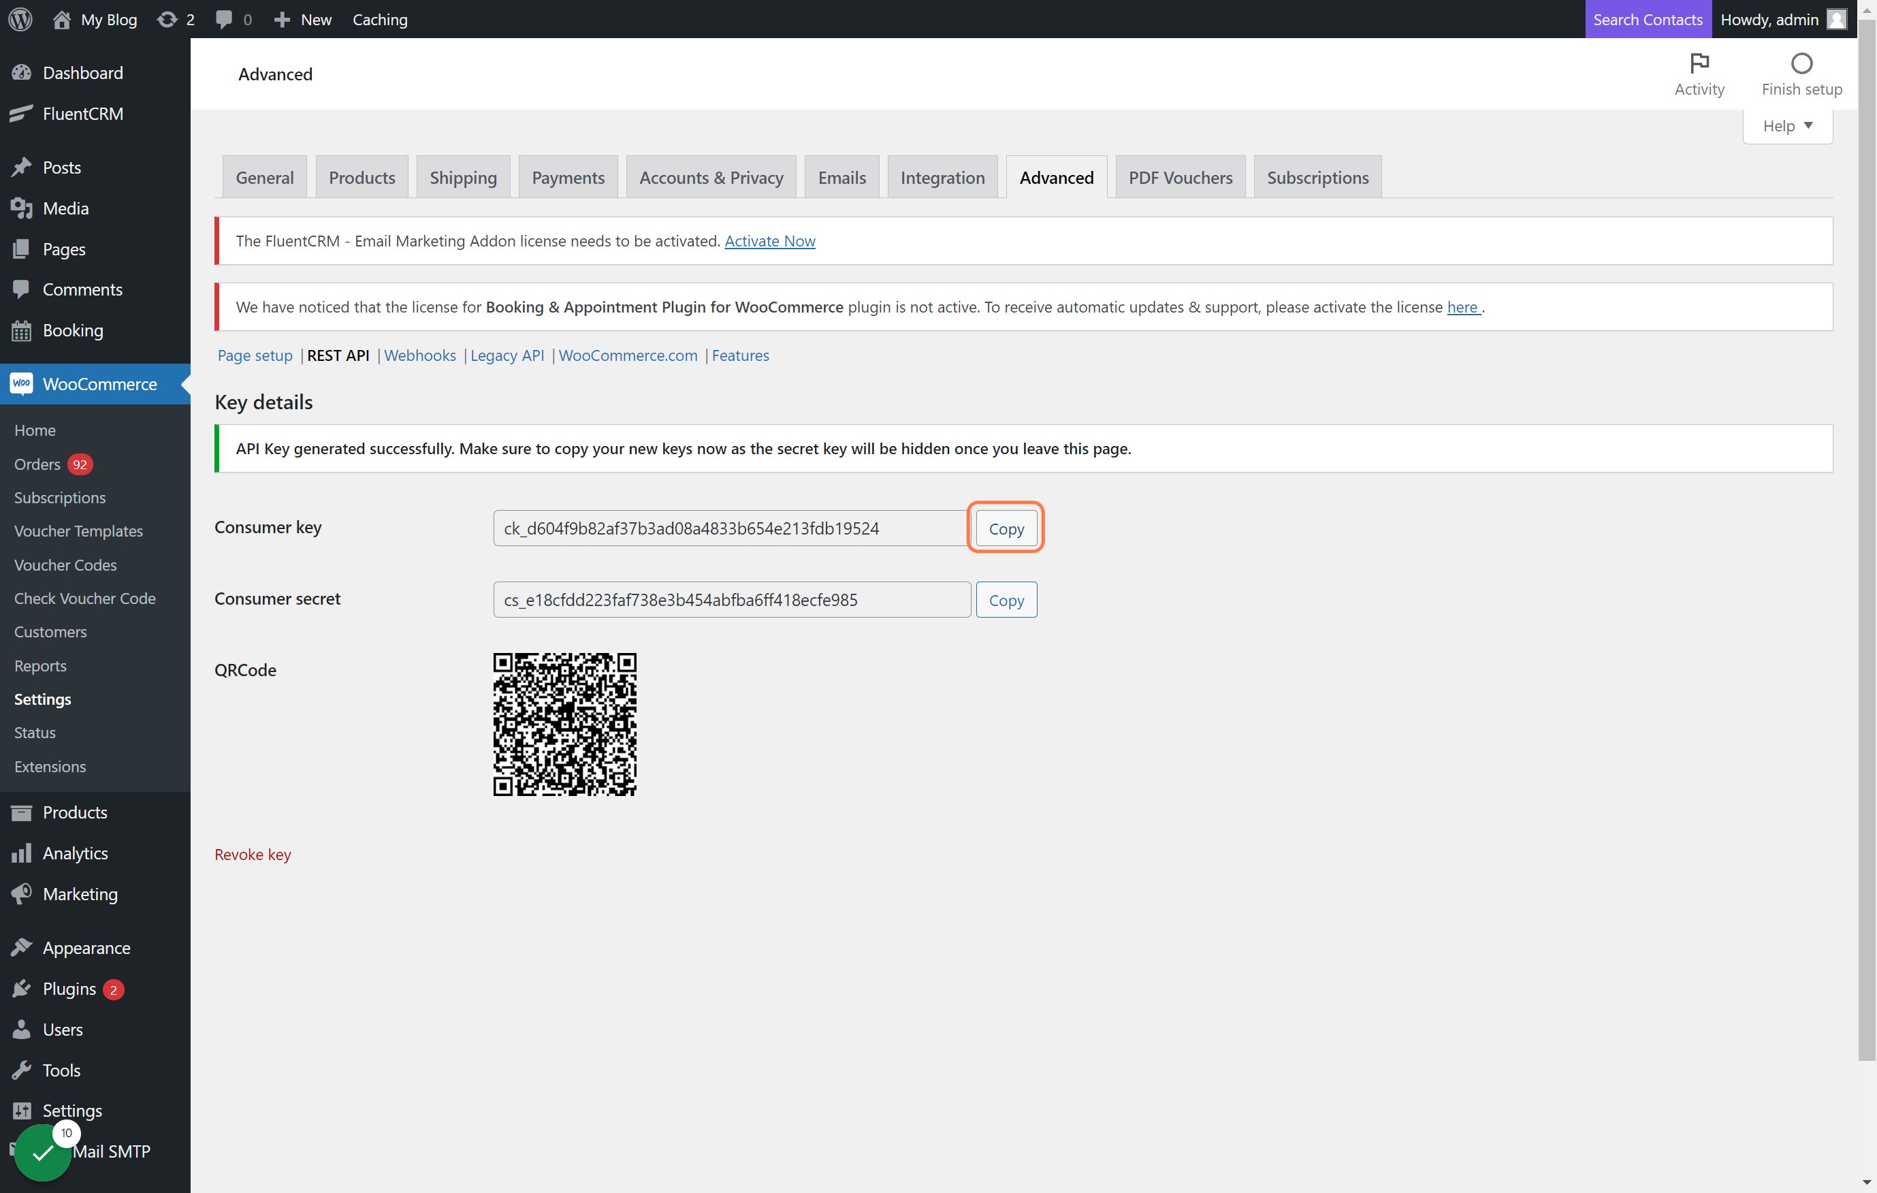Open the Media sidebar icon

click(22, 208)
